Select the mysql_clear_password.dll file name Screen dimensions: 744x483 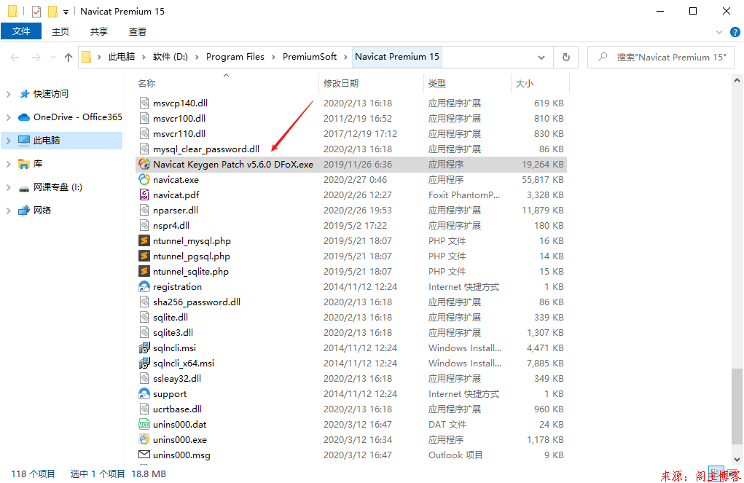206,149
